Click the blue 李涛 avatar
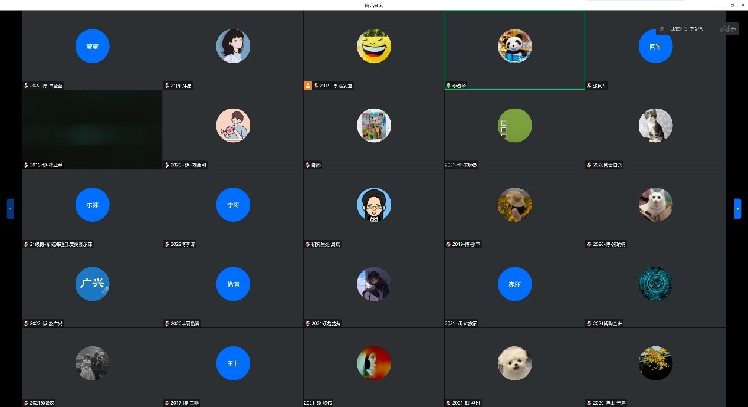This screenshot has width=748, height=407. [233, 205]
